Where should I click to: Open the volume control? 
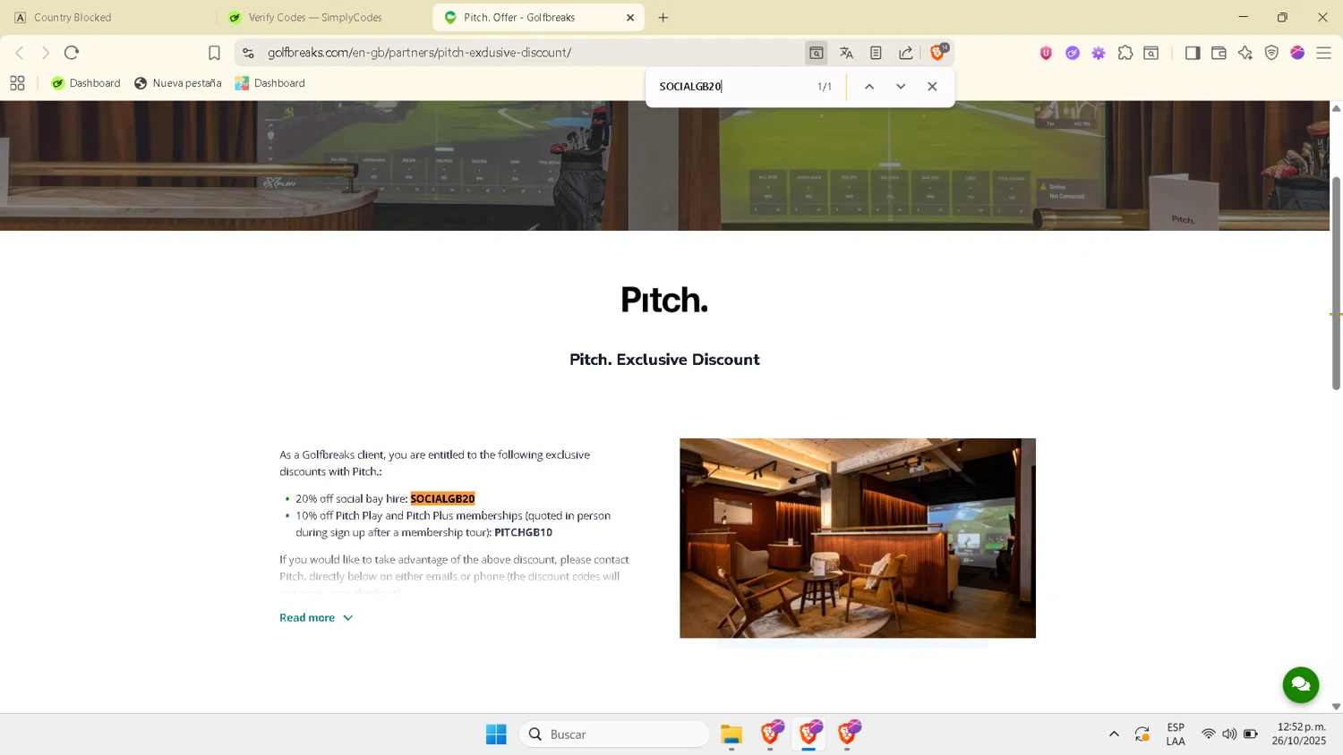coord(1229,734)
